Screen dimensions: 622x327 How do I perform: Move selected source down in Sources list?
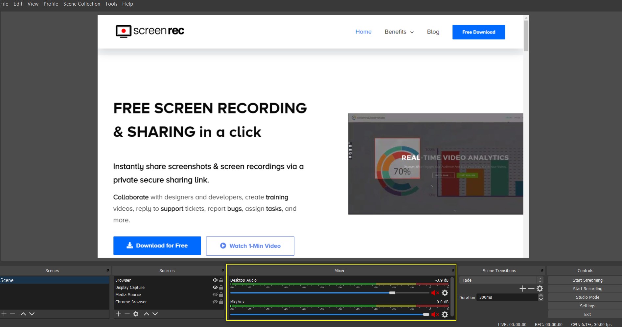point(155,314)
